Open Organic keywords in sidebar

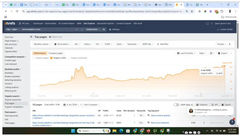tap(13, 100)
